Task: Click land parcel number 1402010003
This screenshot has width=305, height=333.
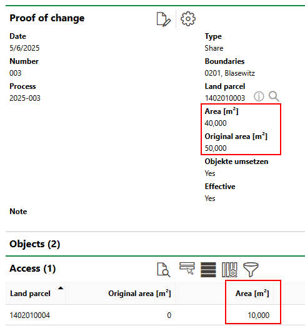Action: pos(225,98)
